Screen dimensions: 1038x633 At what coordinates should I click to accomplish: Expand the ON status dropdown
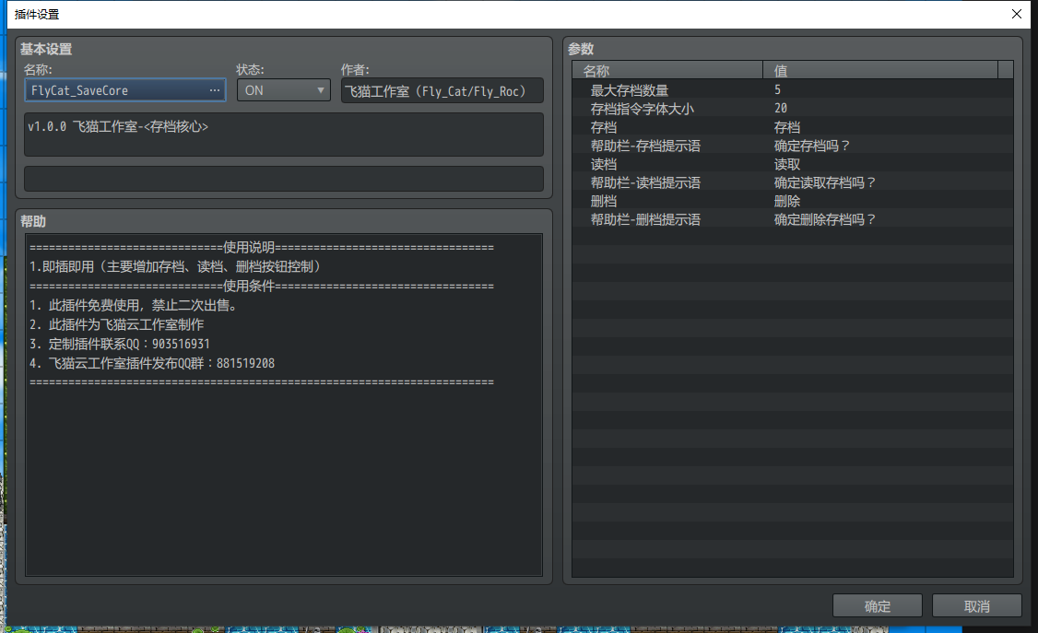(x=283, y=90)
